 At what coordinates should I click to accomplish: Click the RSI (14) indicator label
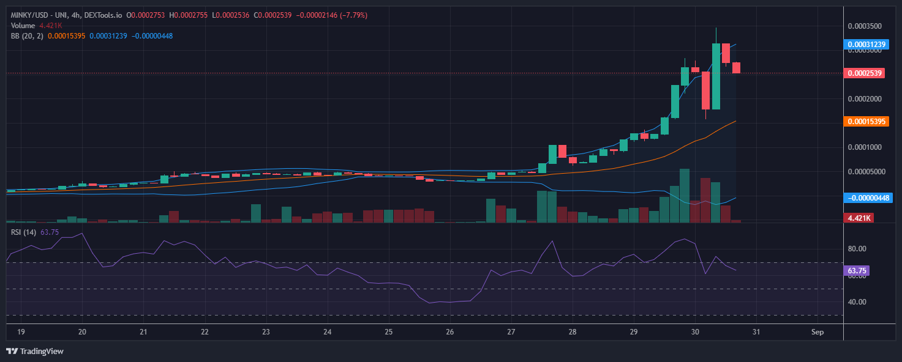pyautogui.click(x=24, y=232)
